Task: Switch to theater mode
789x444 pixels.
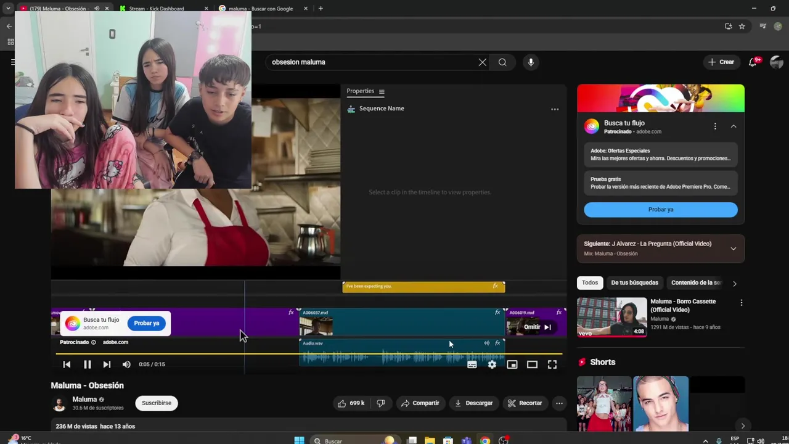Action: (x=532, y=364)
